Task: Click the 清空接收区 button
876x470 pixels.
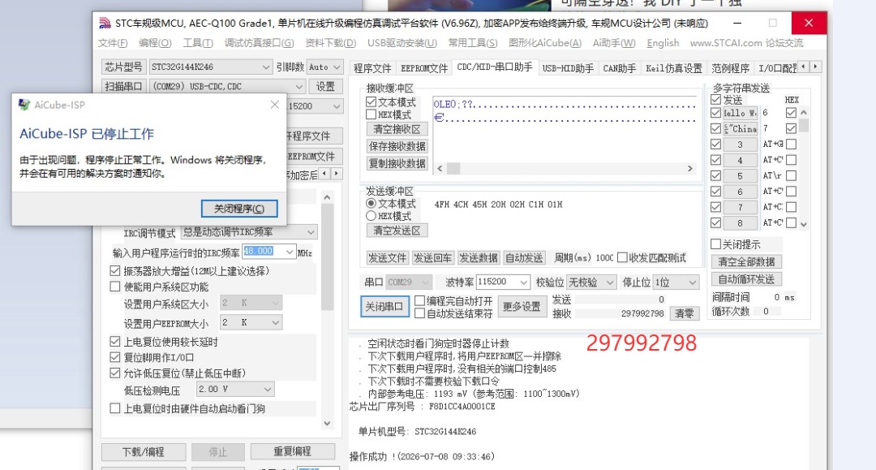Action: (397, 129)
